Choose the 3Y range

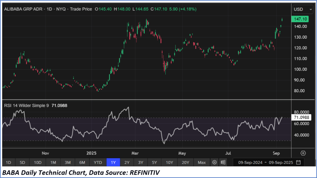(141, 162)
